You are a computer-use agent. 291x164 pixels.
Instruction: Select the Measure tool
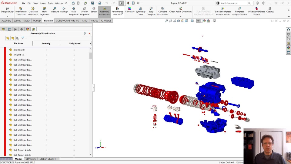55,10
